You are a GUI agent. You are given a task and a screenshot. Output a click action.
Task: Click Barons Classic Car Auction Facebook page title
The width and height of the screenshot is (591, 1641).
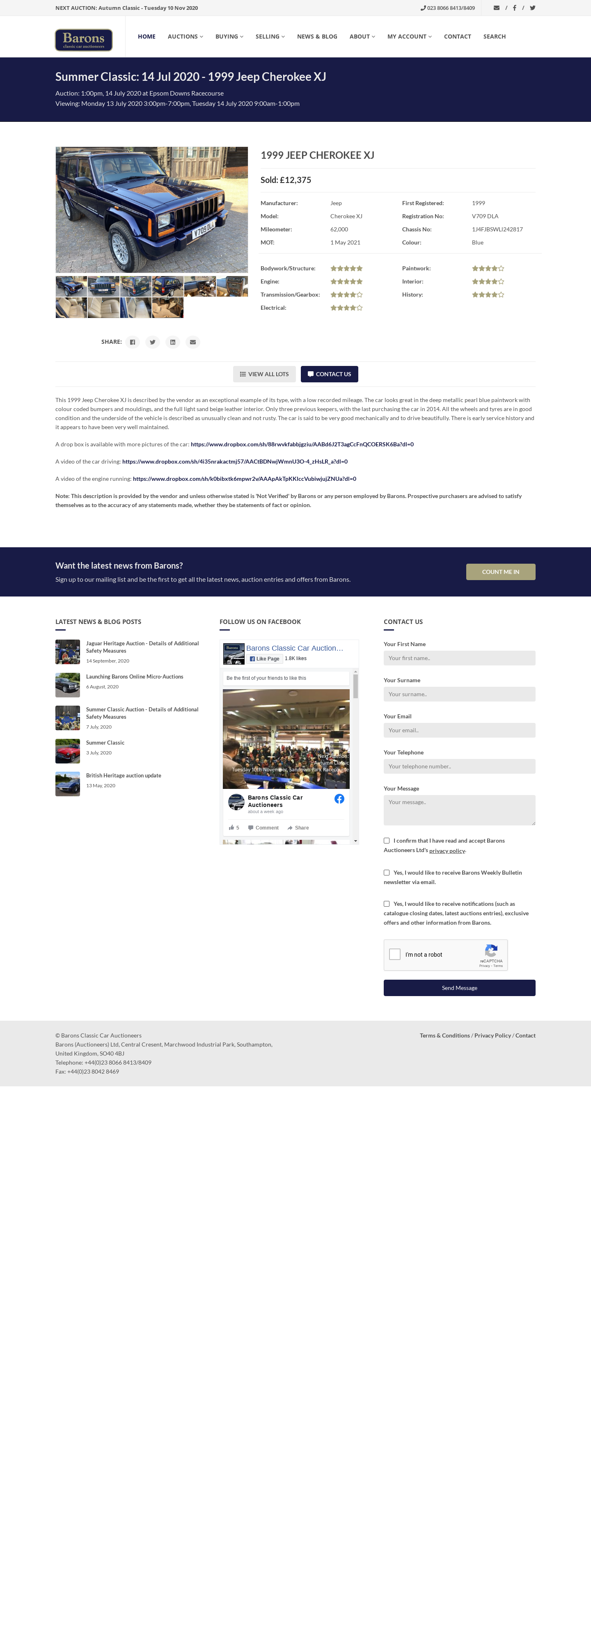pos(295,648)
